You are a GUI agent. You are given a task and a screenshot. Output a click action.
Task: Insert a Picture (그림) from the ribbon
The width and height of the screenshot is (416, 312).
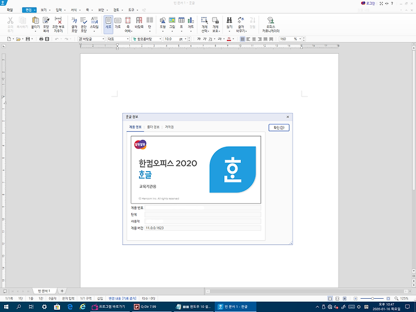[x=172, y=21]
